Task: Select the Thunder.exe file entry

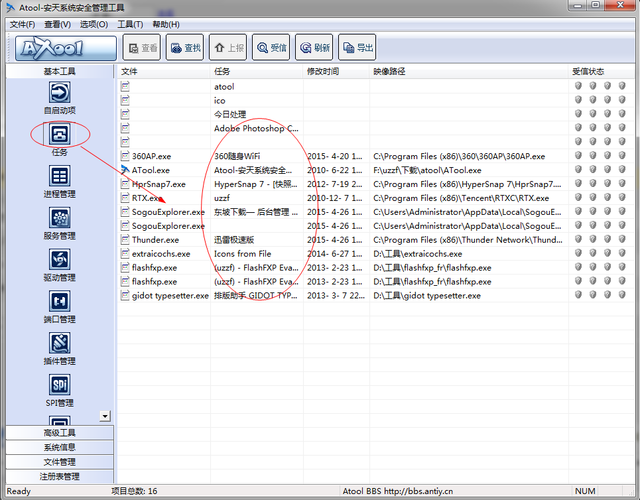Action: (155, 239)
